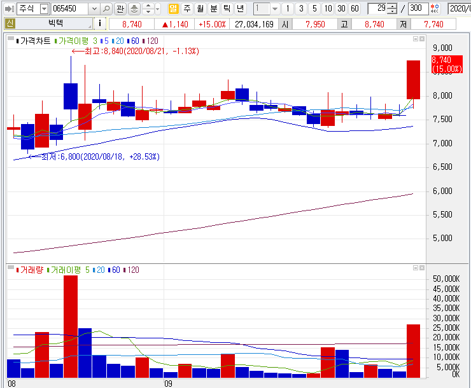Click the tallest red volume bar

pyautogui.click(x=71, y=326)
